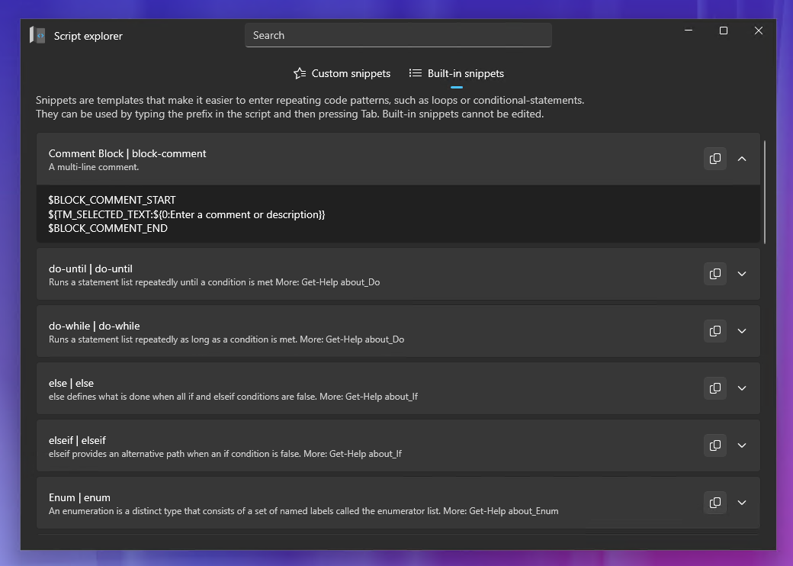Select the 'Enum | enum' title

79,497
